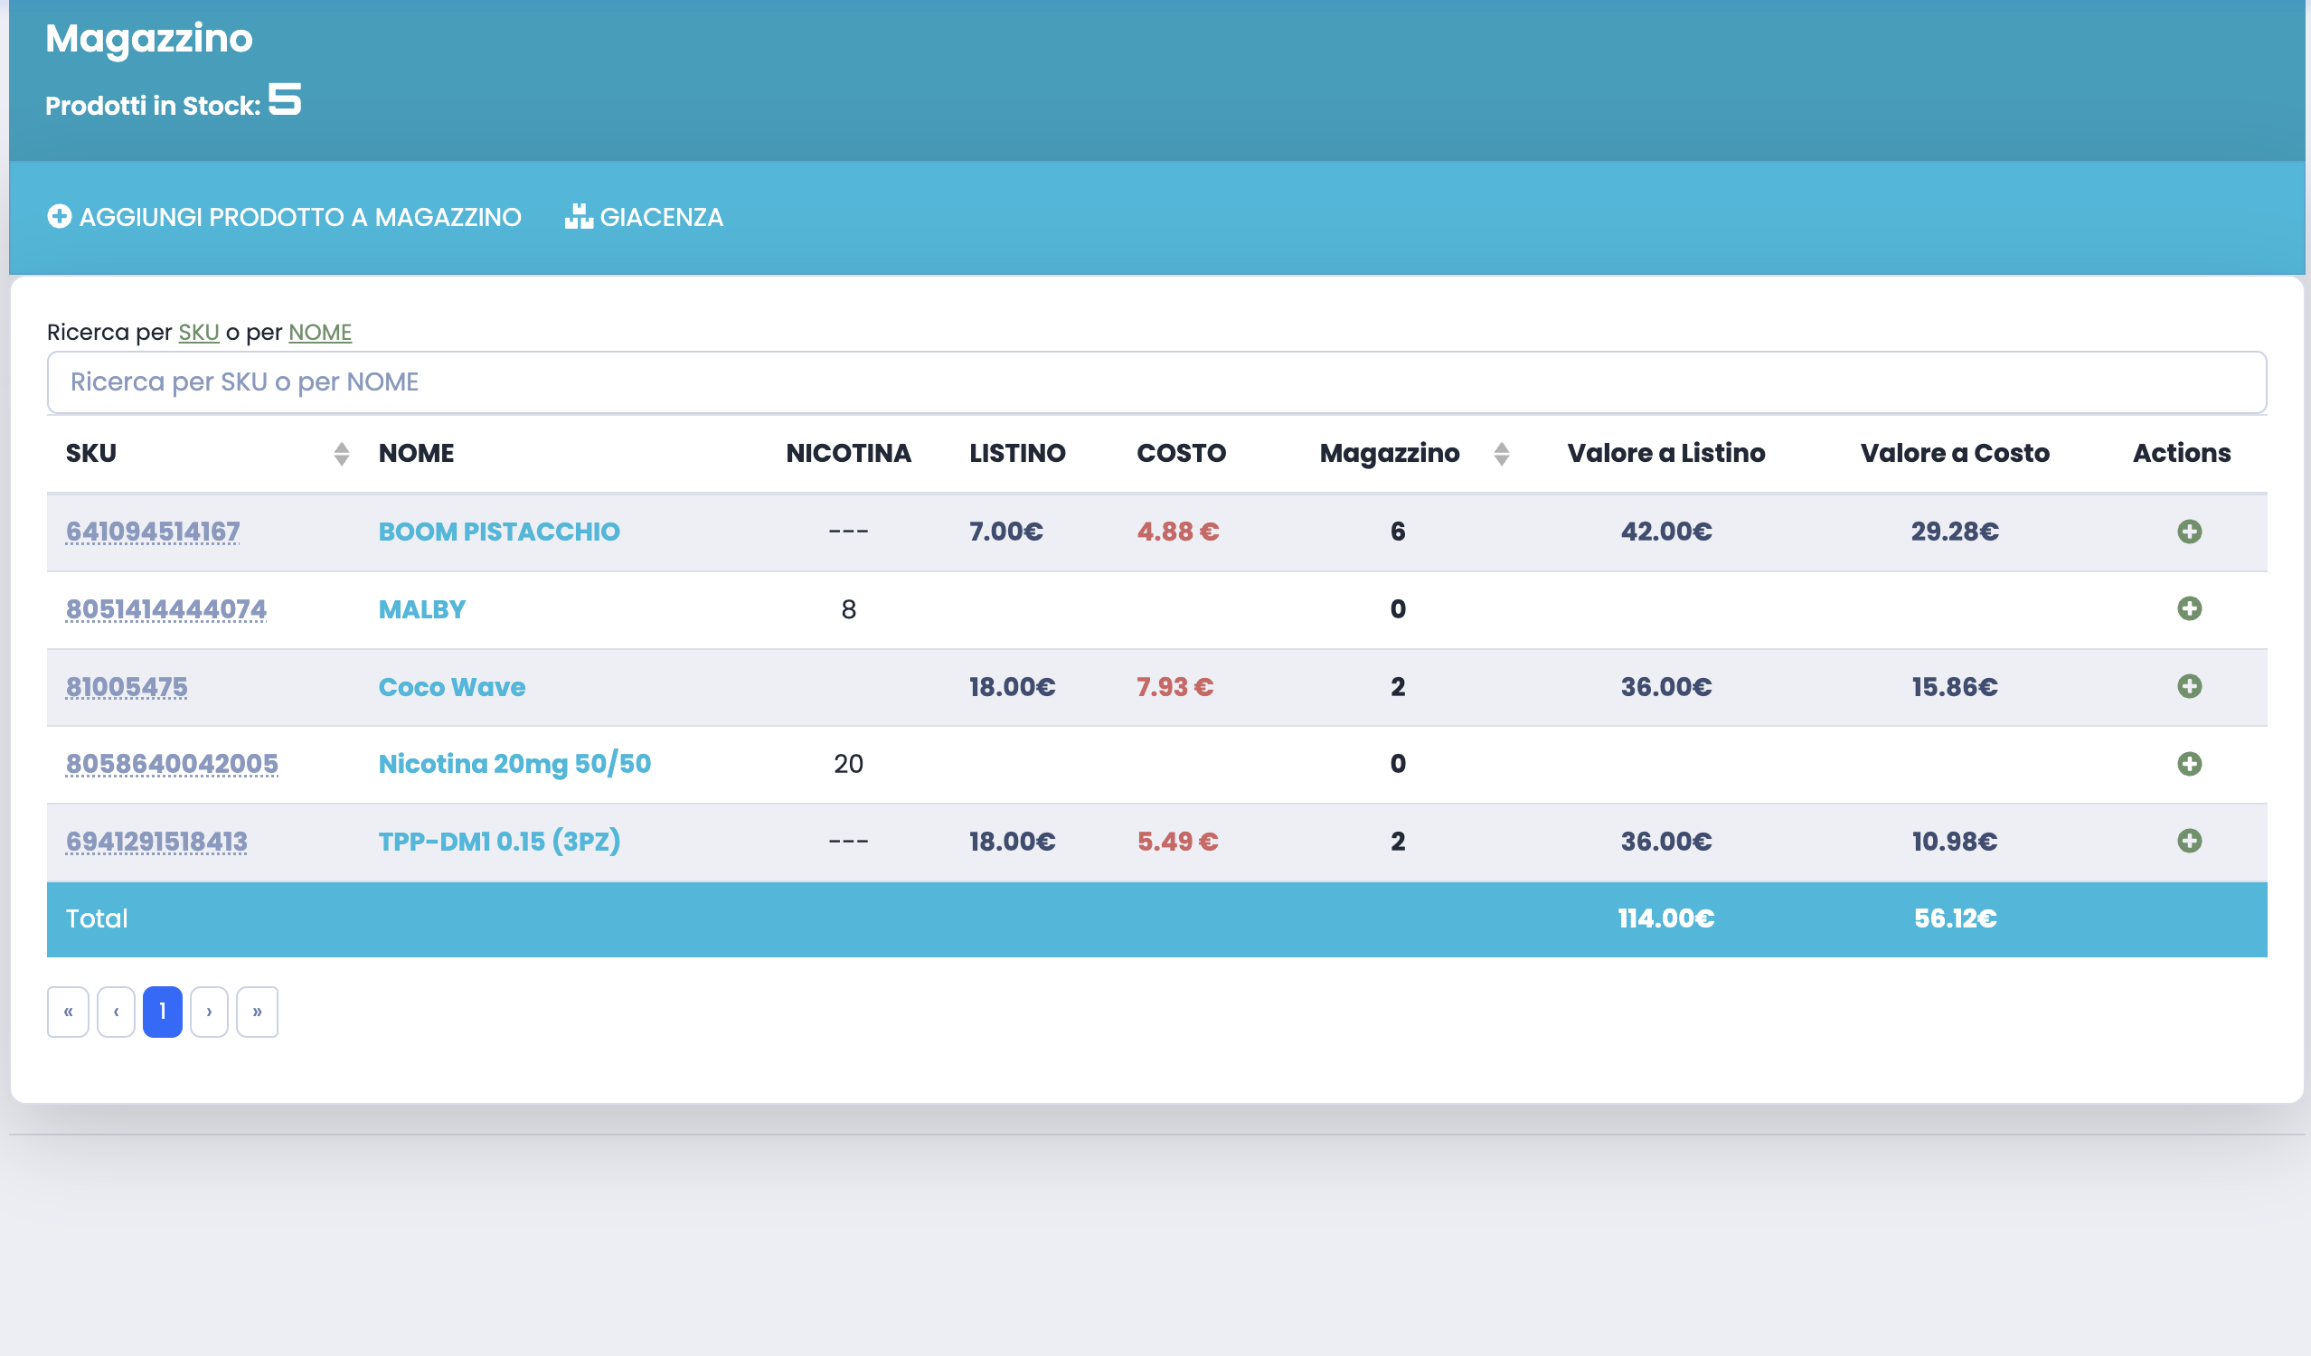Open SKU 8051414444074
The height and width of the screenshot is (1356, 2311).
(166, 608)
